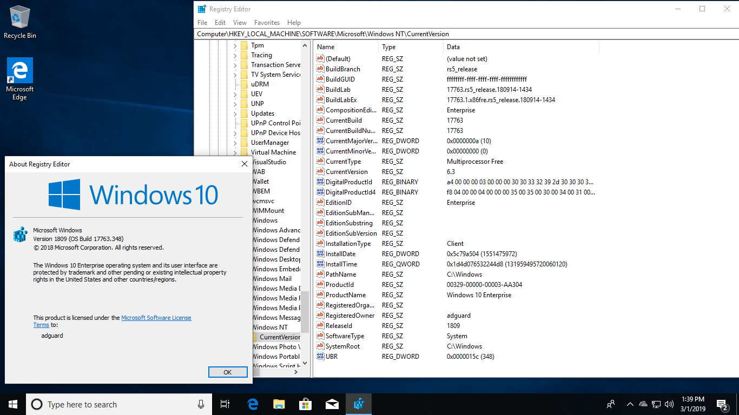739x415 pixels.
Task: Select the BuildLabEx value row
Action: [x=456, y=100]
